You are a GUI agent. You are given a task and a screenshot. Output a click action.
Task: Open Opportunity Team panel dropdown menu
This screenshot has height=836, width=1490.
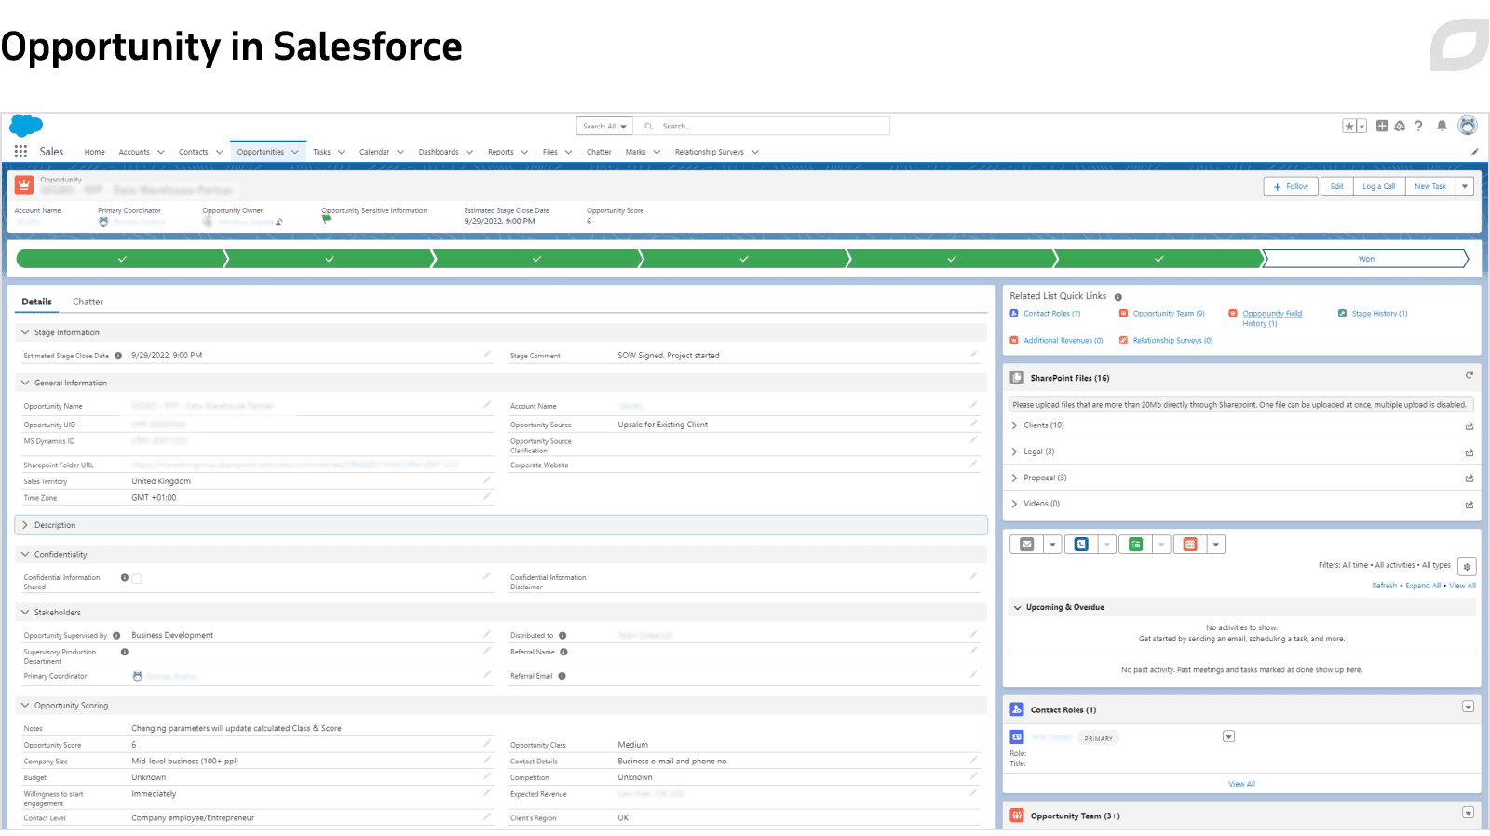[x=1468, y=813]
